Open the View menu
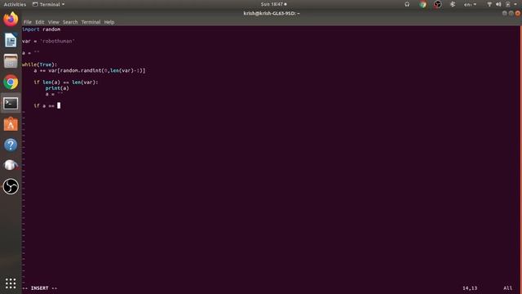The width and height of the screenshot is (522, 294). (x=54, y=22)
